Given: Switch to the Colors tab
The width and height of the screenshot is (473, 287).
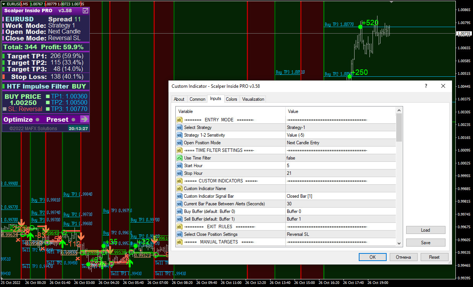Looking at the screenshot, I should coord(232,99).
